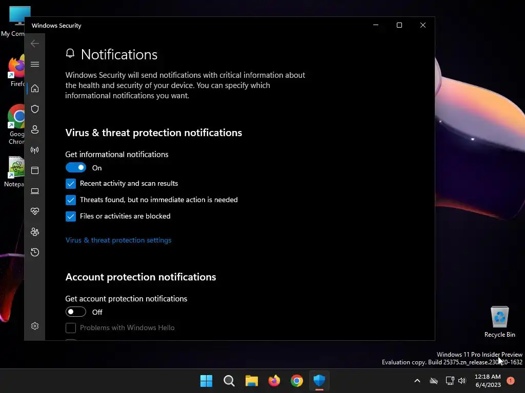Open Device performance & health heart icon
Image resolution: width=525 pixels, height=393 pixels.
click(x=35, y=211)
